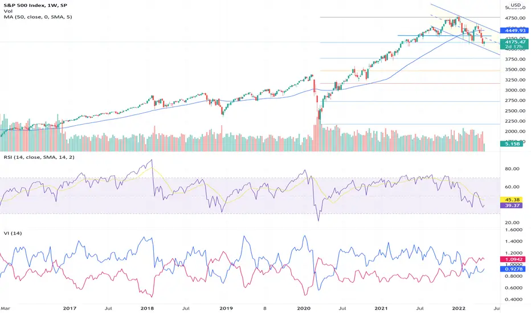Click the 2018 time axis label

(148, 308)
